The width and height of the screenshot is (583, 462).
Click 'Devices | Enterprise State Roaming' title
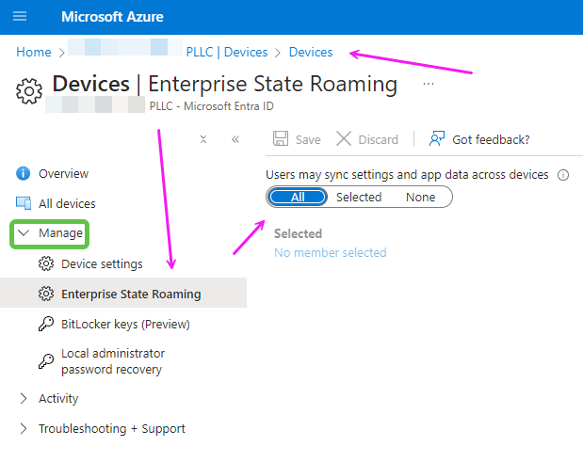224,84
